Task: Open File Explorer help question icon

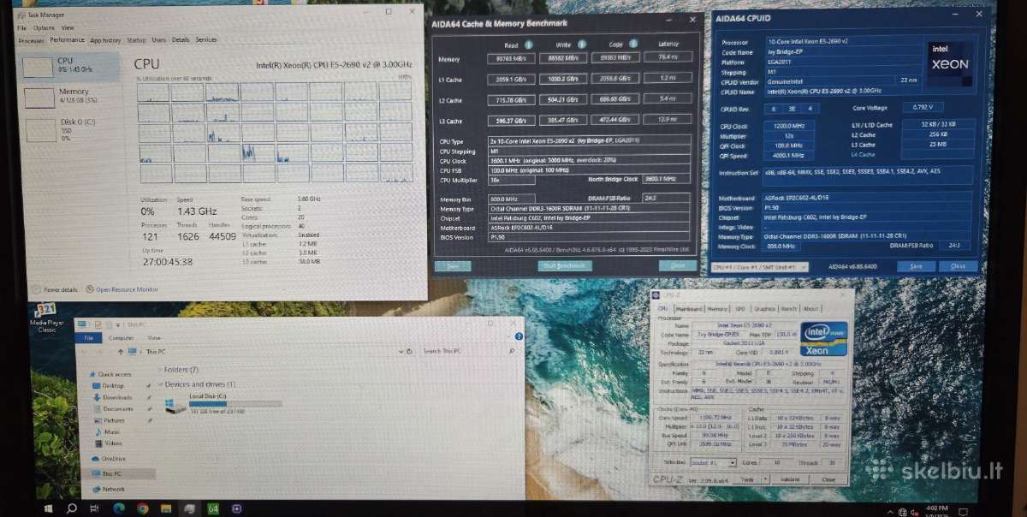Action: pos(519,337)
